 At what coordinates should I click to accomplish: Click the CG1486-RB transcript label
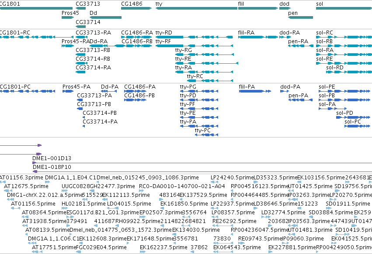(137, 41)
